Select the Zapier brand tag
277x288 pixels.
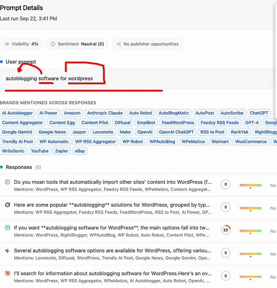62,151
